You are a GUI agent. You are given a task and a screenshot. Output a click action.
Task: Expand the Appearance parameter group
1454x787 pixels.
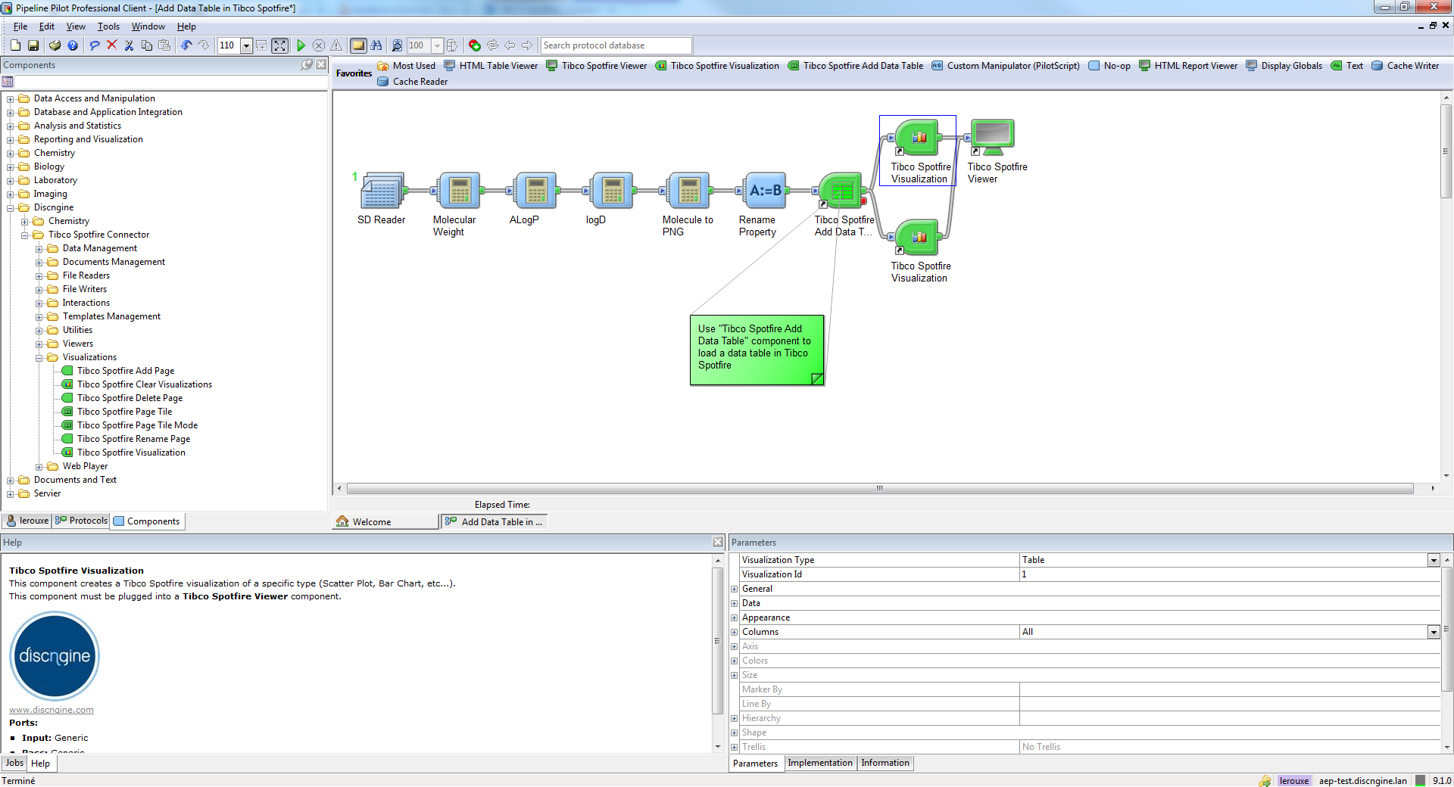[x=734, y=617]
